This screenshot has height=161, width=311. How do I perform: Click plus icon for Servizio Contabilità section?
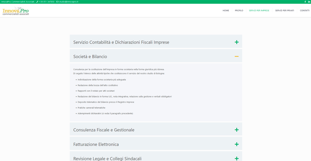(236, 42)
